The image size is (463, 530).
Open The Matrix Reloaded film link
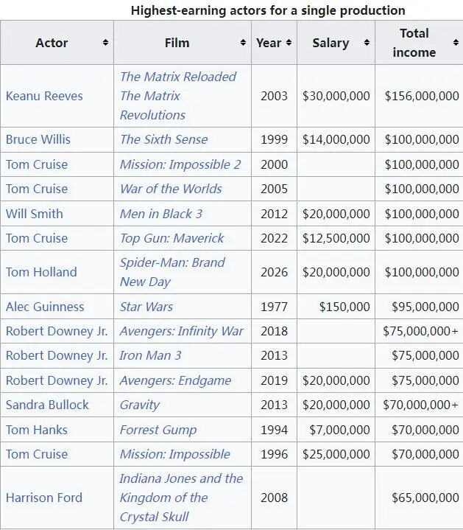178,77
